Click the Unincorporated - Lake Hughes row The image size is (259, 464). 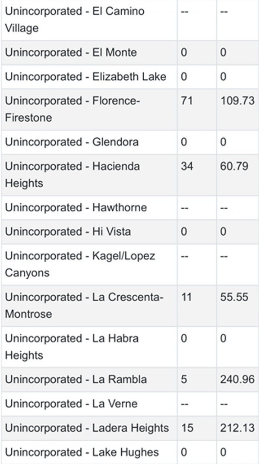tap(130, 452)
